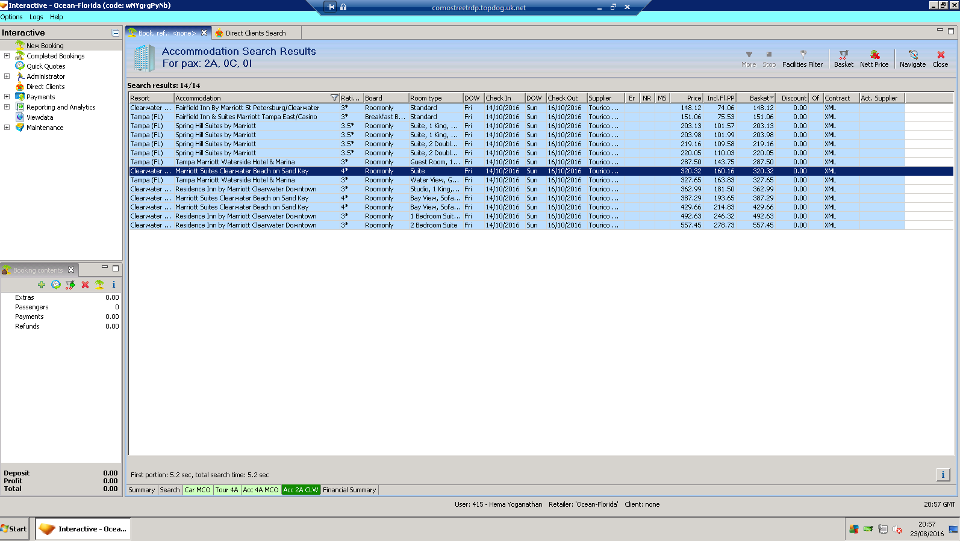Switch to the Car MCO tab
The height and width of the screenshot is (541, 960).
198,490
